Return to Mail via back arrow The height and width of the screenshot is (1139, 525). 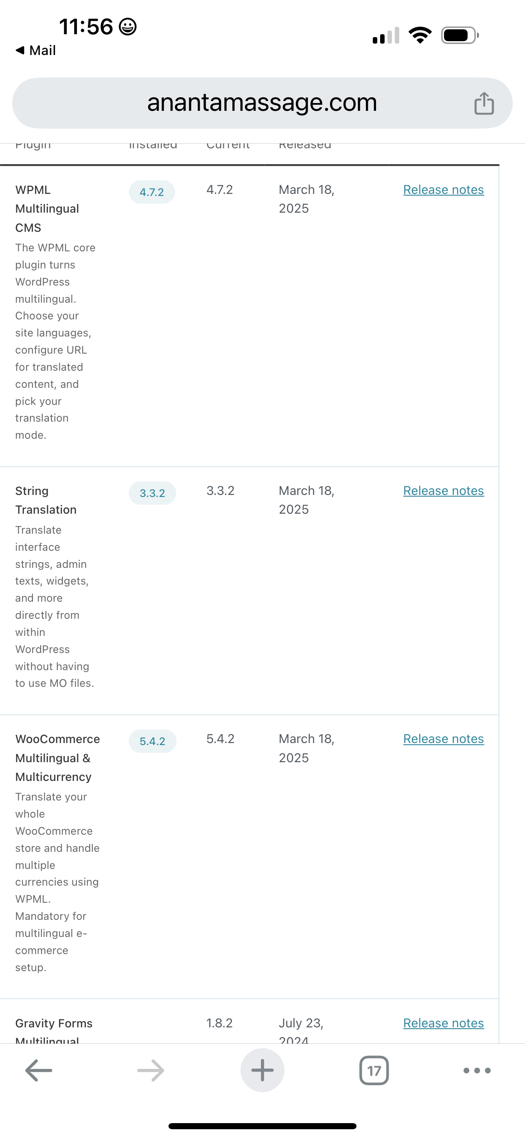click(x=35, y=51)
